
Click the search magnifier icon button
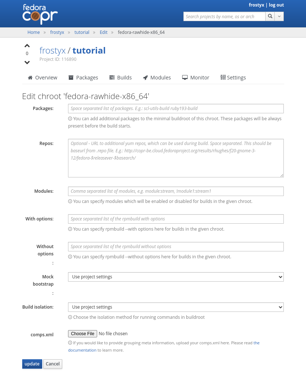point(270,16)
